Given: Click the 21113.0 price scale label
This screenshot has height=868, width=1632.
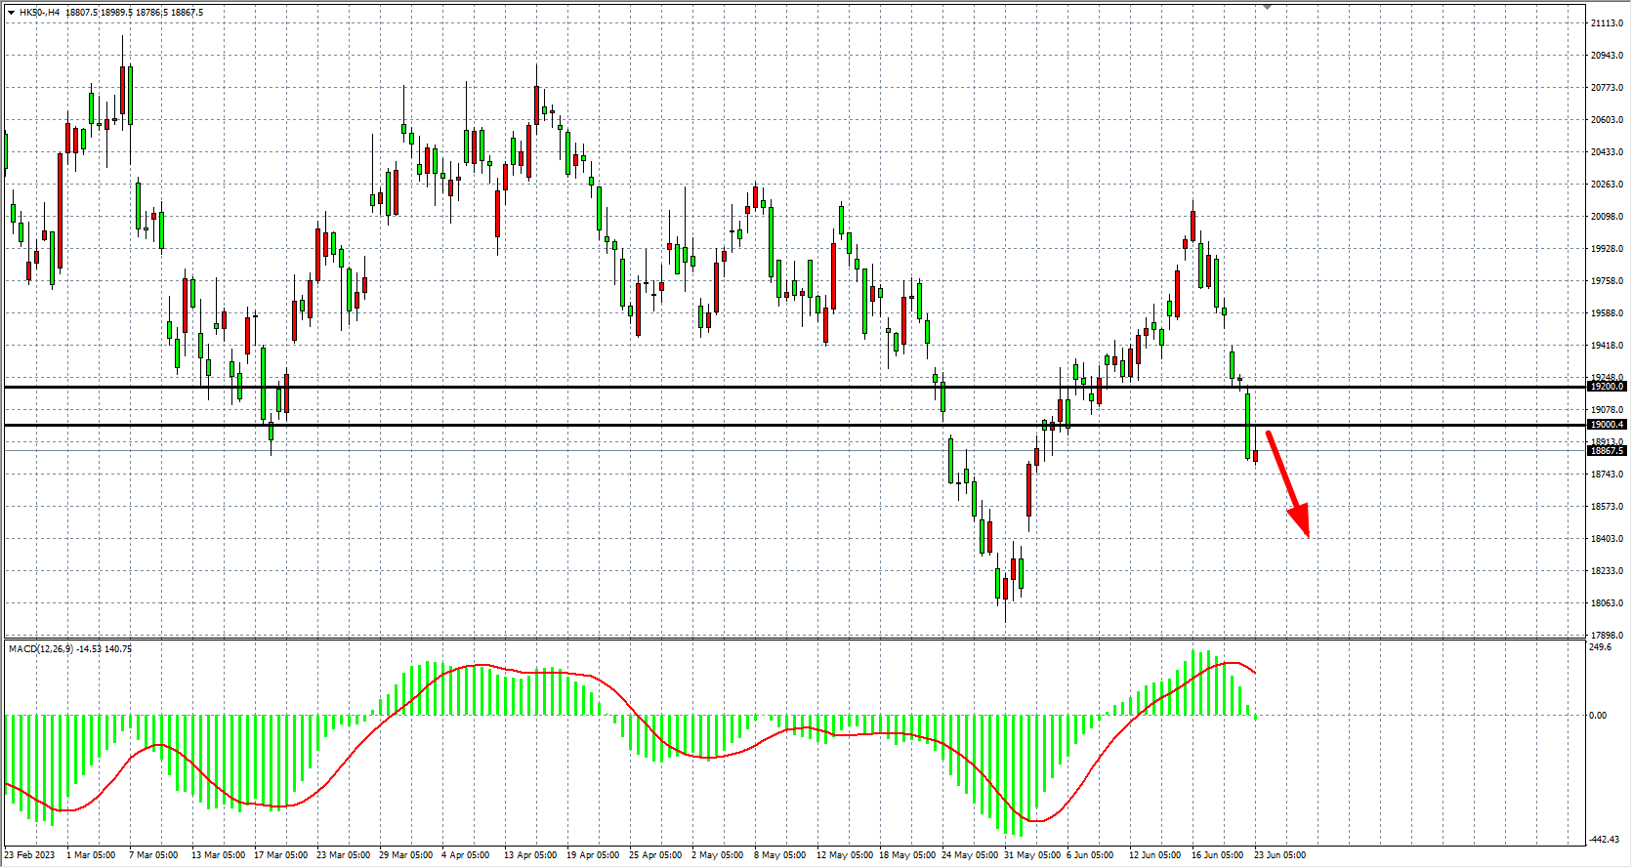Looking at the screenshot, I should coord(1607,22).
